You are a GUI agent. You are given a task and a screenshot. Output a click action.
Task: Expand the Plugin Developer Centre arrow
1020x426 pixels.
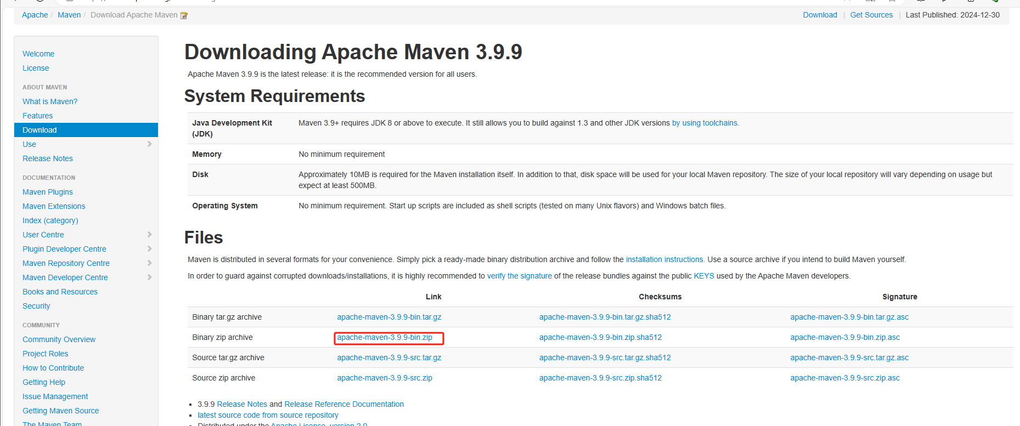click(x=149, y=249)
